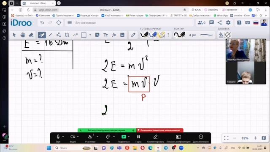This screenshot has width=270, height=152.
Task: Open more ready-made pens options
Action: [168, 35]
